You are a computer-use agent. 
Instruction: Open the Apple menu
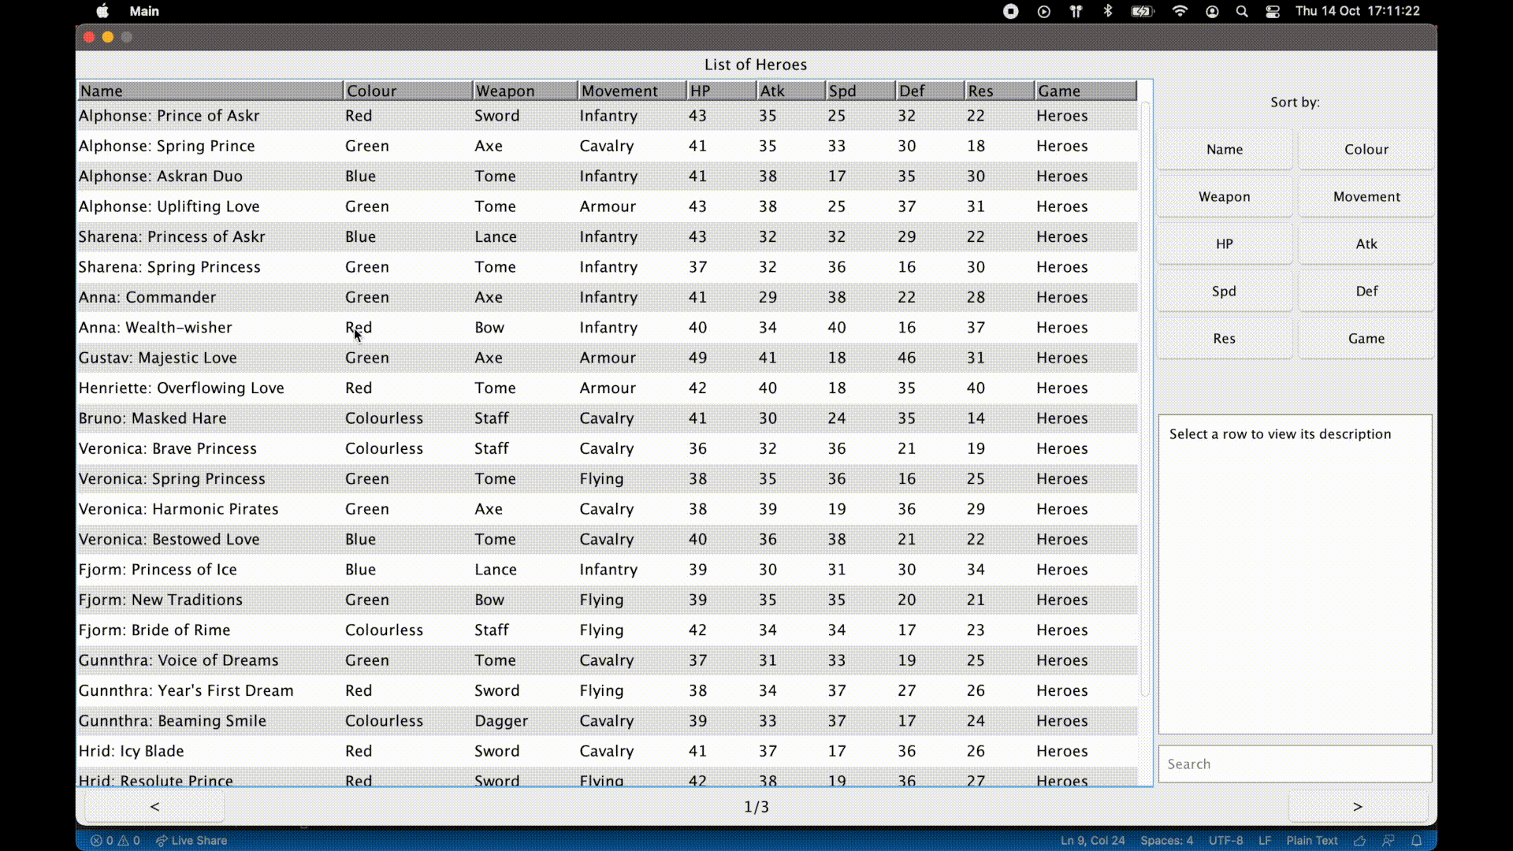(x=102, y=11)
